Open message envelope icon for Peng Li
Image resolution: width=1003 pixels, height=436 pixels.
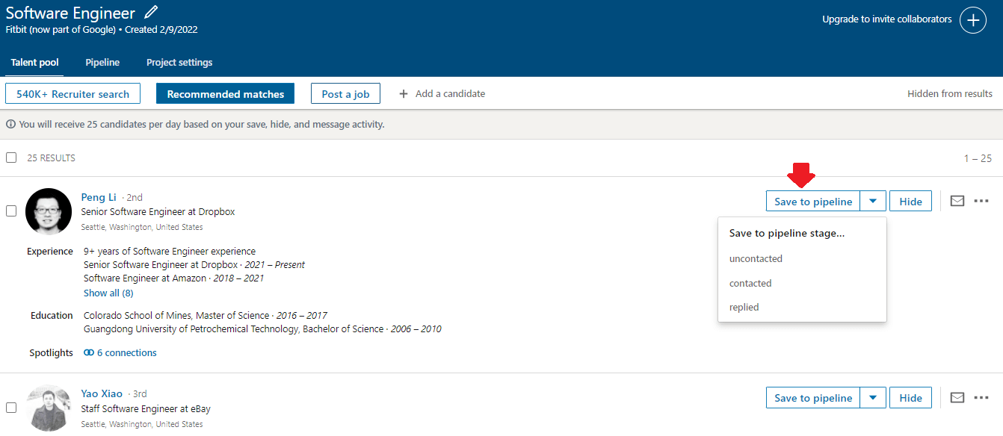pos(957,201)
